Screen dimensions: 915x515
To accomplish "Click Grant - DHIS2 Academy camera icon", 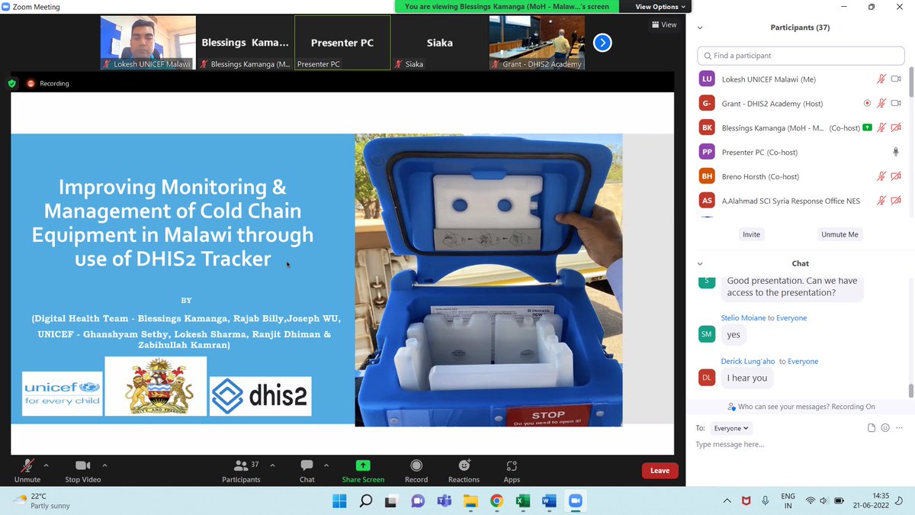I will point(896,104).
